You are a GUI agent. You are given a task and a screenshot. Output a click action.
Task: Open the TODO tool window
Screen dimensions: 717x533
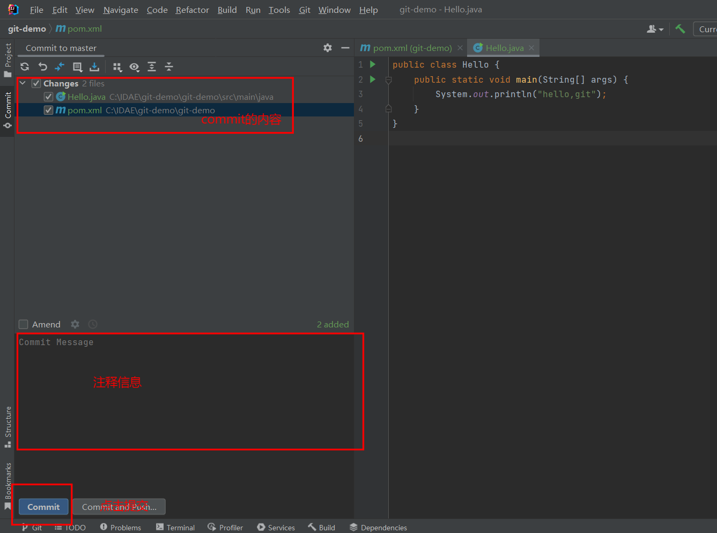[x=70, y=527]
